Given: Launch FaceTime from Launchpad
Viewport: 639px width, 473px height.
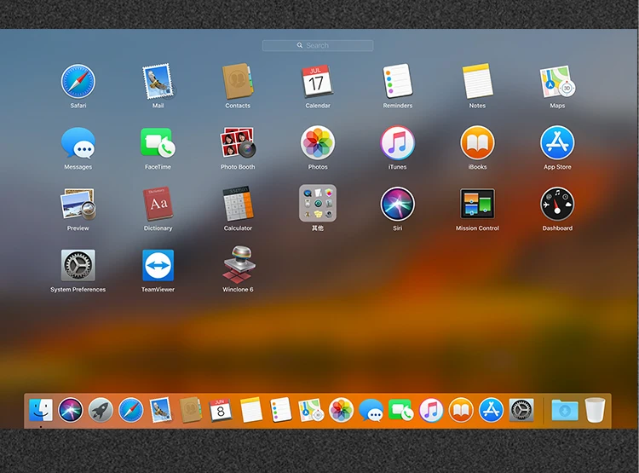Looking at the screenshot, I should pyautogui.click(x=158, y=143).
